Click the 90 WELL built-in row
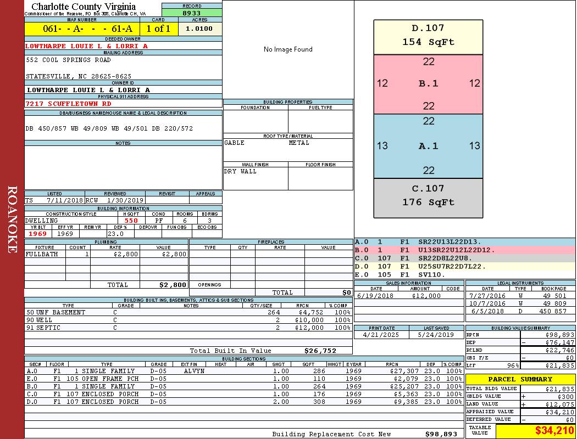Viewport: 577px width, 439px height. (188, 320)
